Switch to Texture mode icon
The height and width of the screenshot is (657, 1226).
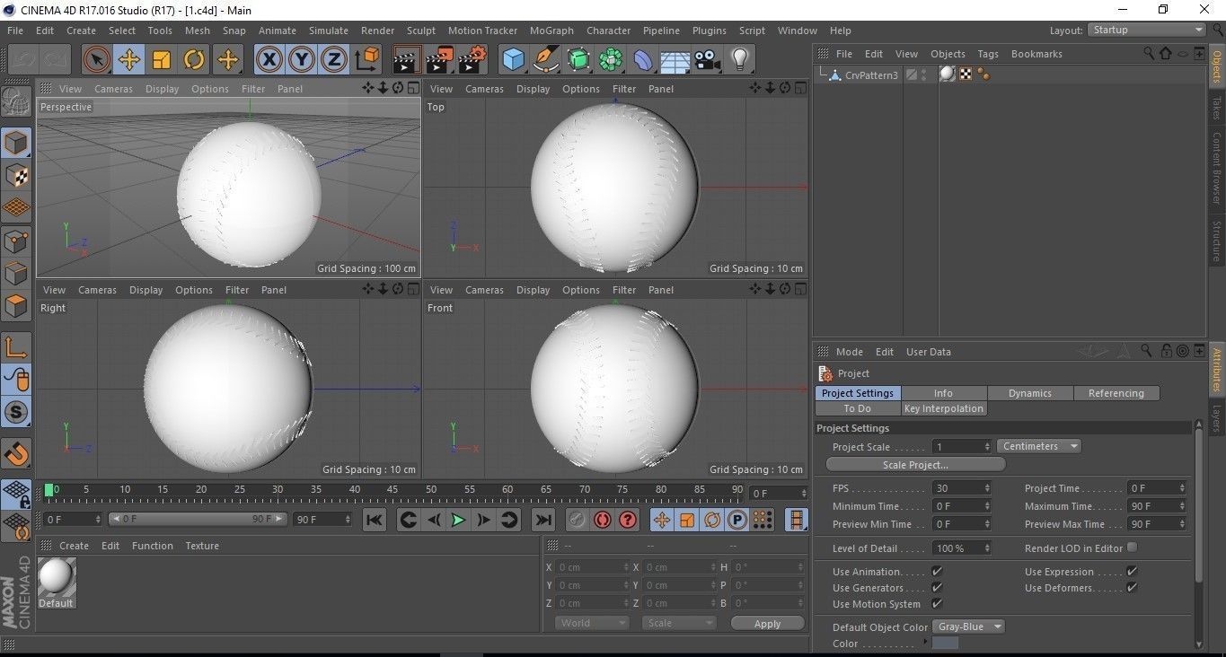point(16,175)
